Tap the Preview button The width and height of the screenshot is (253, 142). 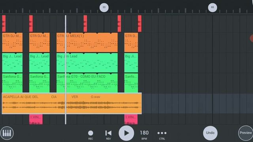[245, 133]
